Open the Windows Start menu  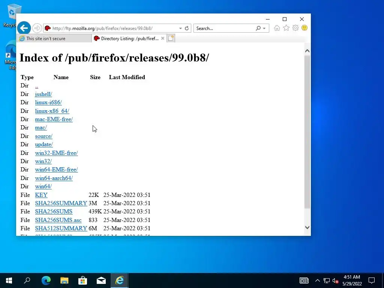pyautogui.click(x=9, y=280)
